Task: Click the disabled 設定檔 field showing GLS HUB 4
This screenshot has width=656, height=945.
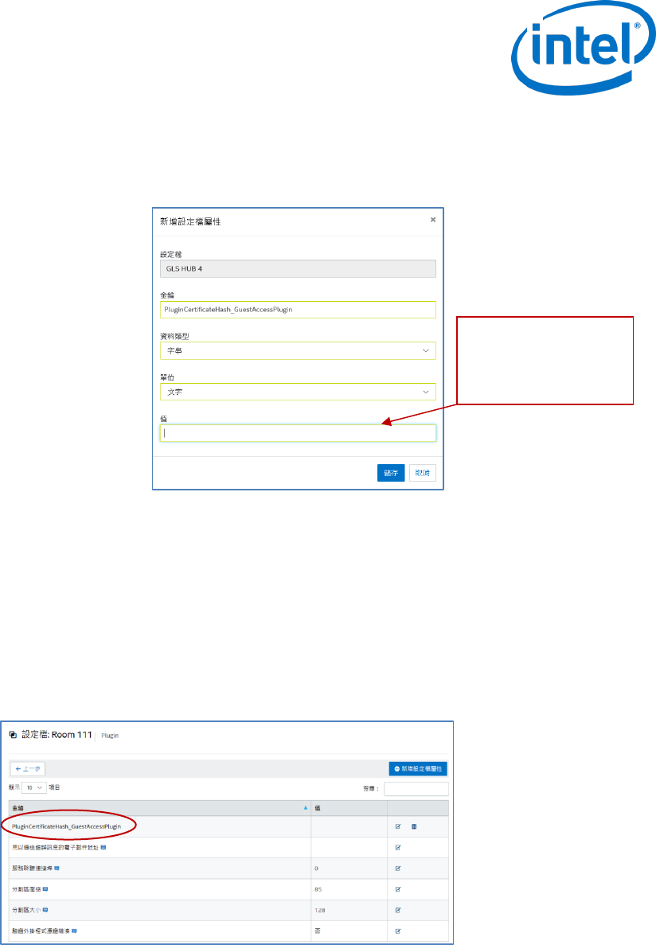Action: click(298, 269)
